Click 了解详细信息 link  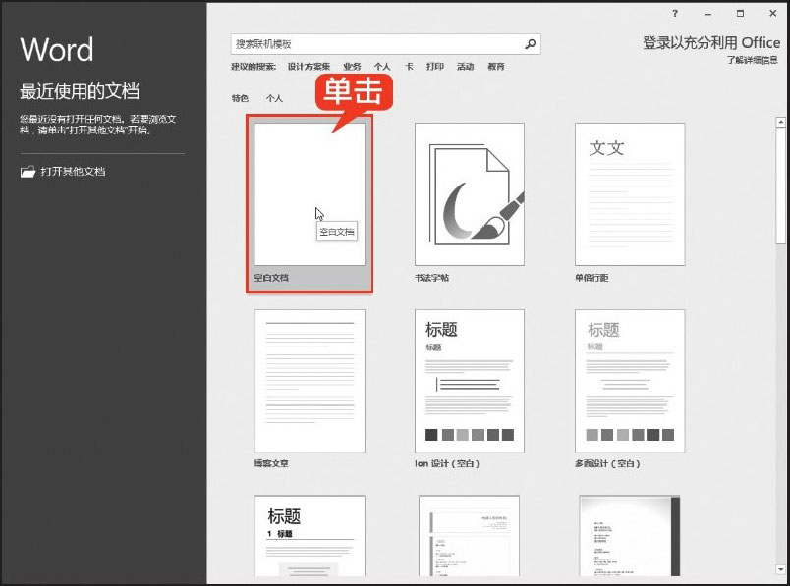tap(753, 60)
